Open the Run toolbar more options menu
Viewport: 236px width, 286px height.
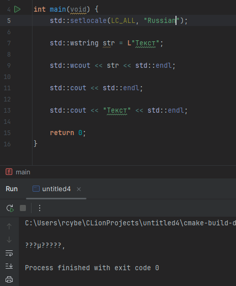pos(40,208)
